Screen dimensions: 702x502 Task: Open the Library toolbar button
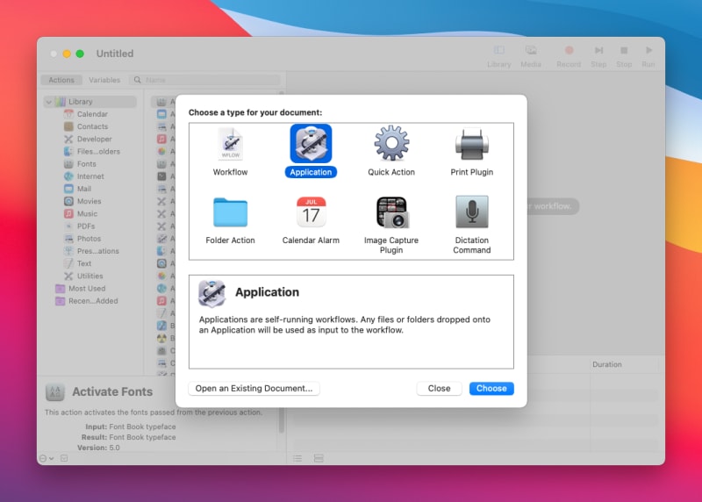[498, 56]
